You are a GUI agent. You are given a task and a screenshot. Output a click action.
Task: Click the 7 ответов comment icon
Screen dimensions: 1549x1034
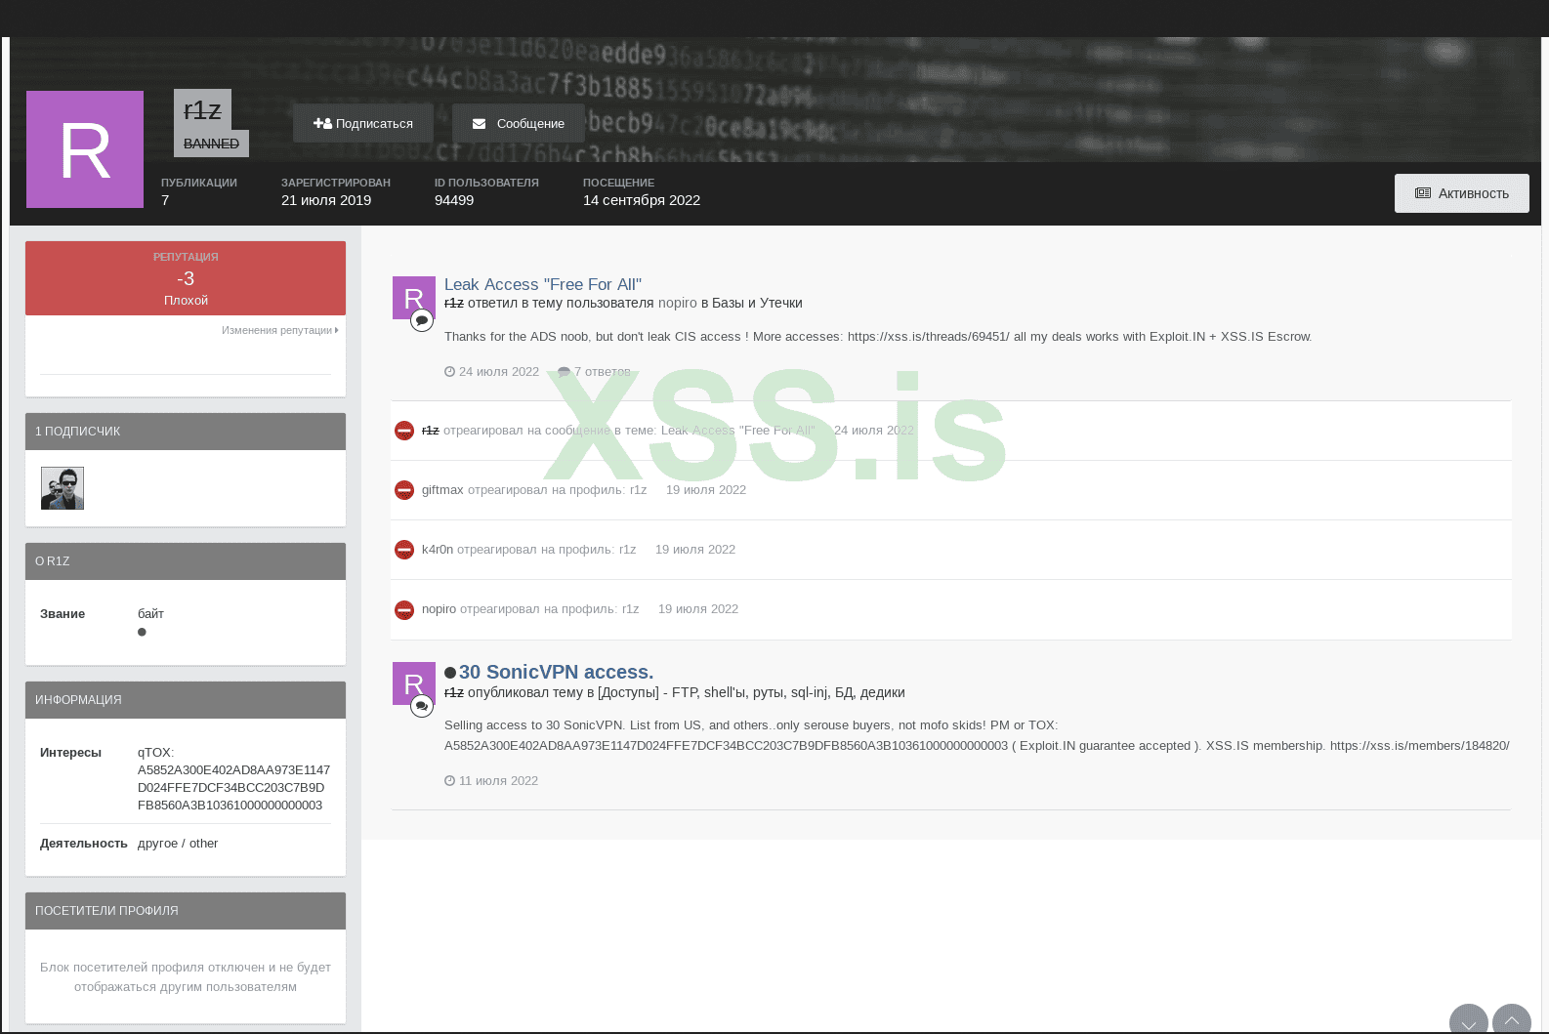(x=564, y=372)
